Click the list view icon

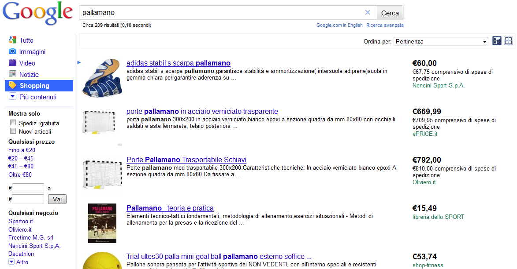click(497, 41)
